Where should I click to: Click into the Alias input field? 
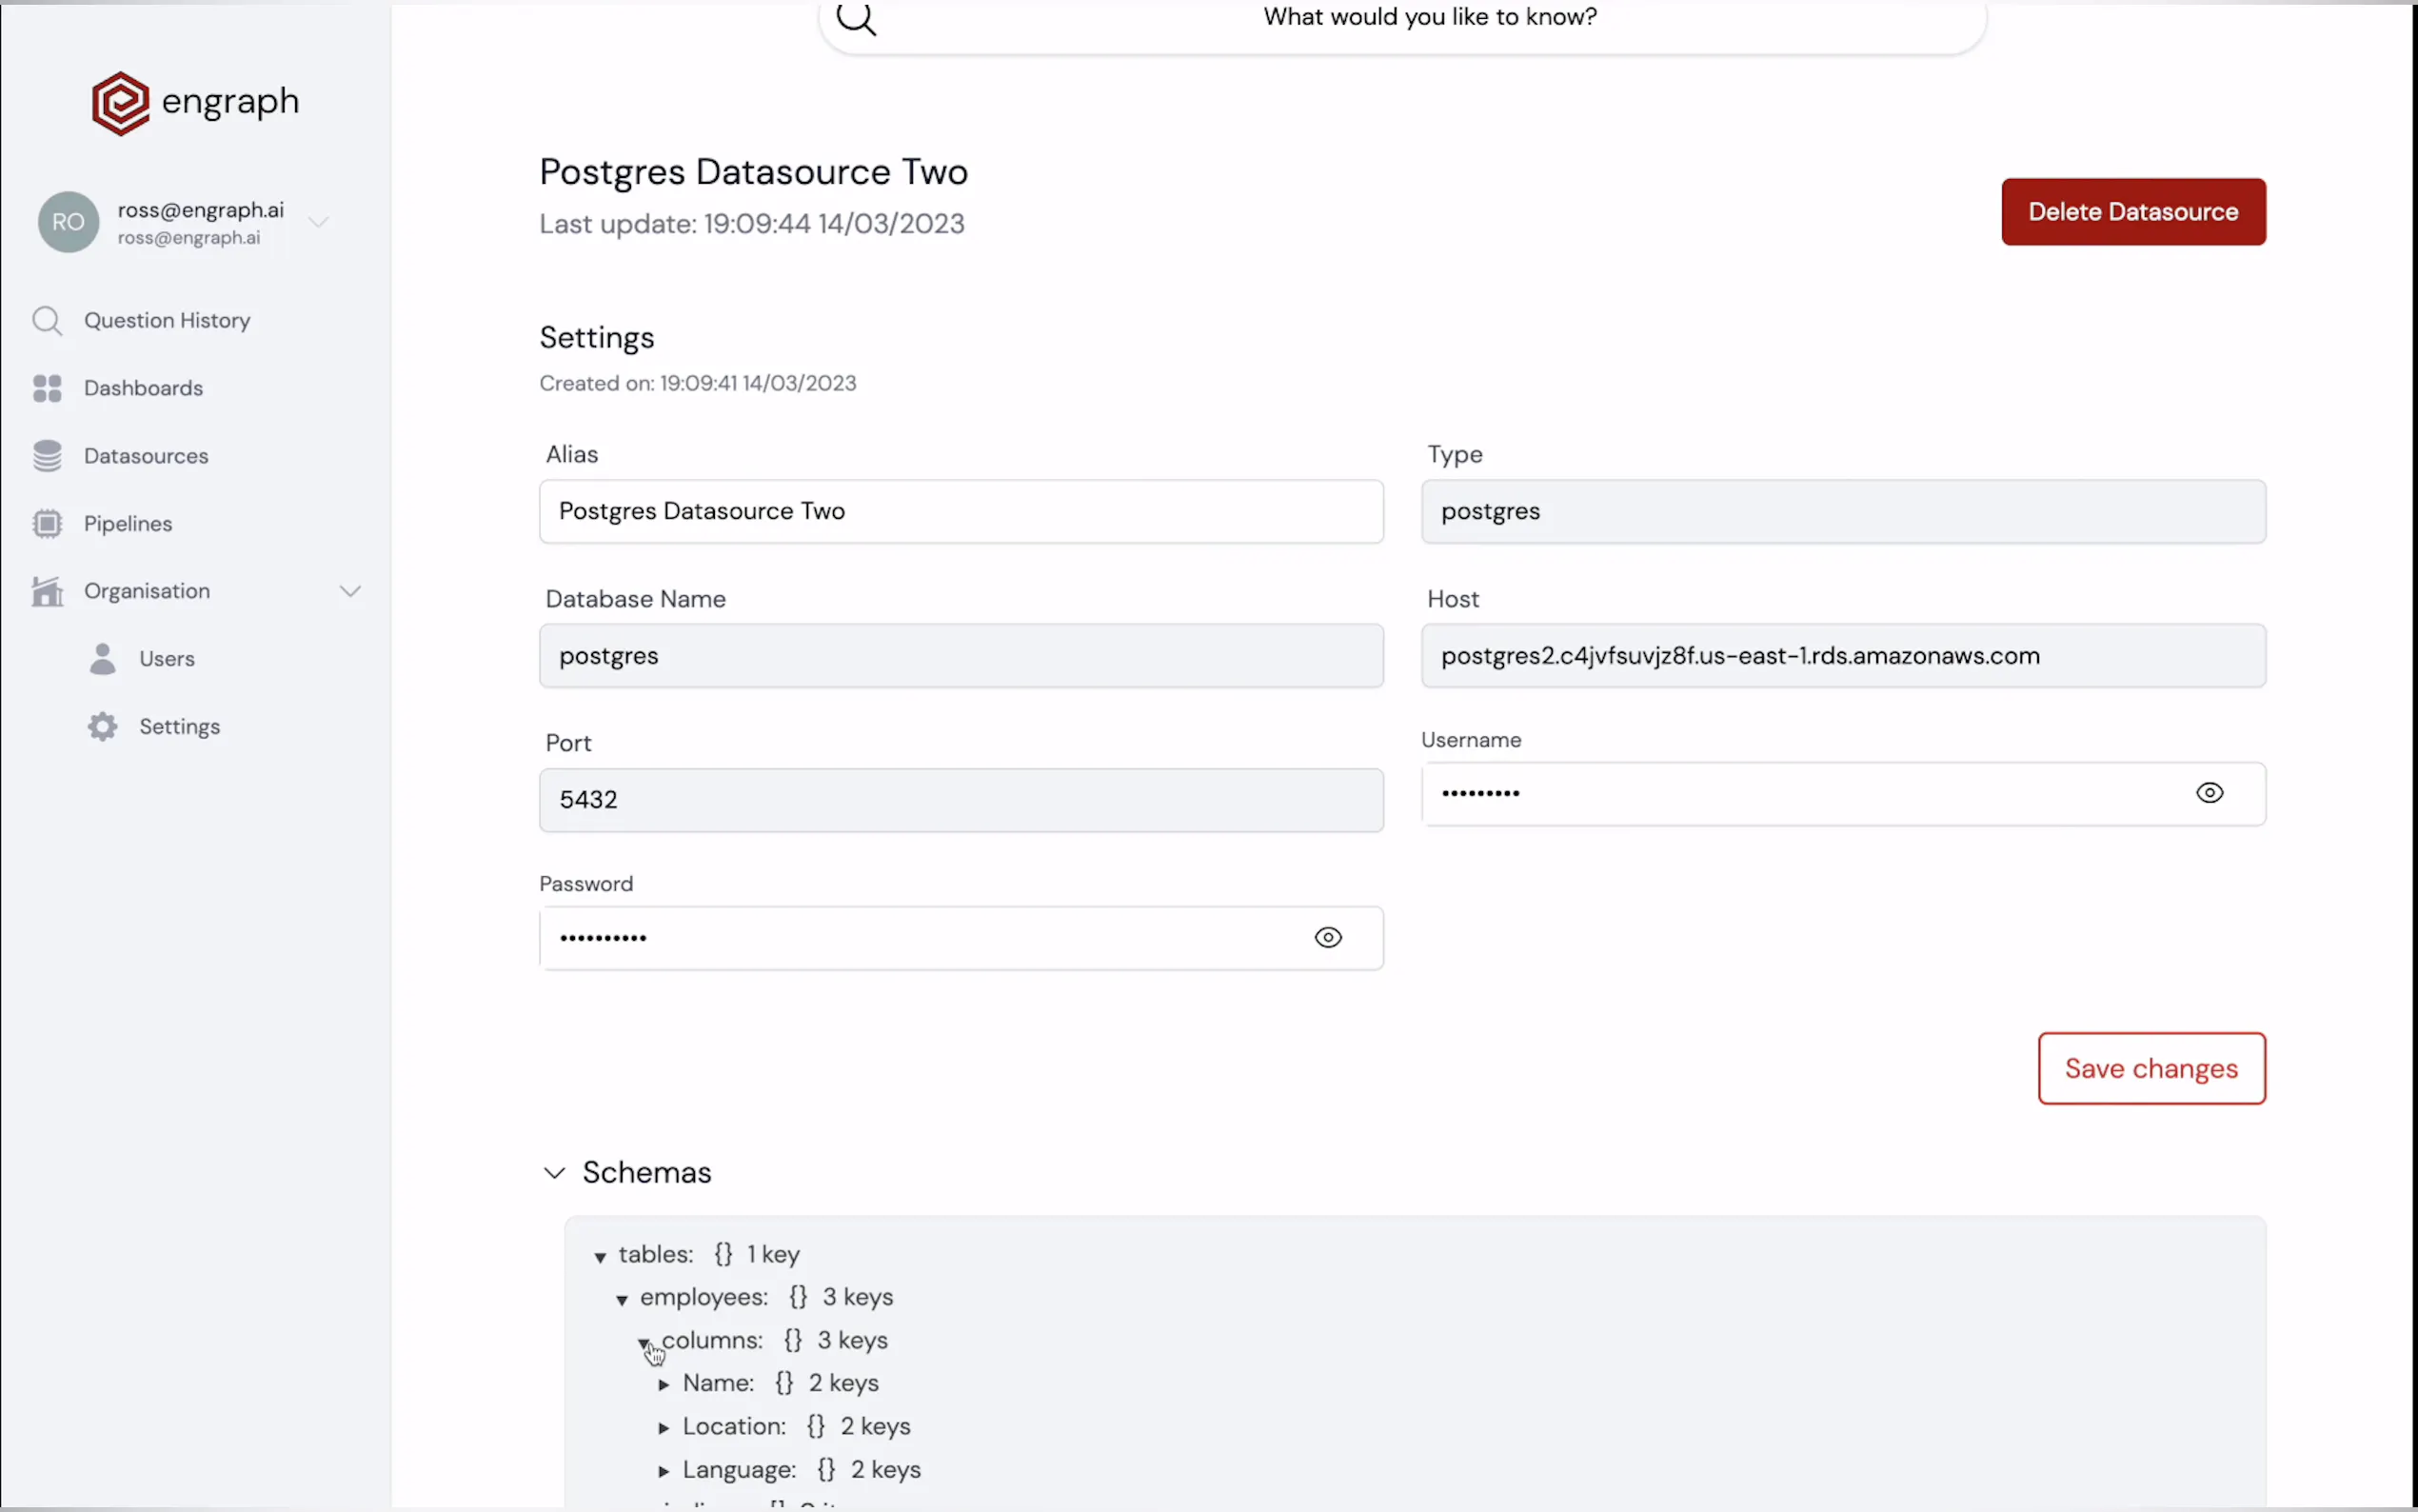click(960, 512)
